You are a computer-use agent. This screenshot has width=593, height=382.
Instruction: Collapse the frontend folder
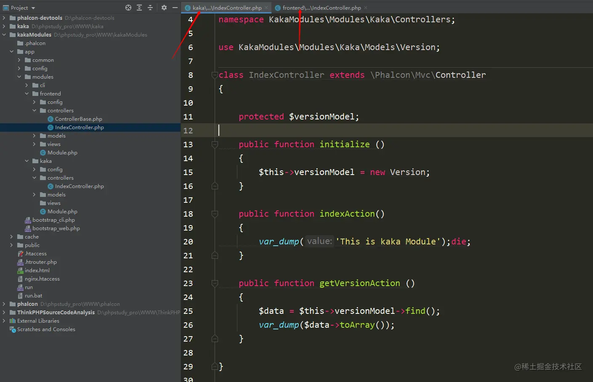point(27,93)
